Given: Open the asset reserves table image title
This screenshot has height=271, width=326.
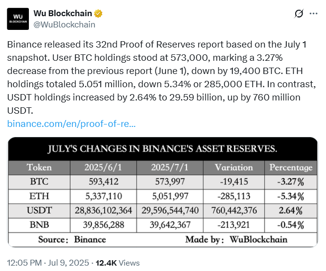Looking at the screenshot, I should pyautogui.click(x=163, y=148).
